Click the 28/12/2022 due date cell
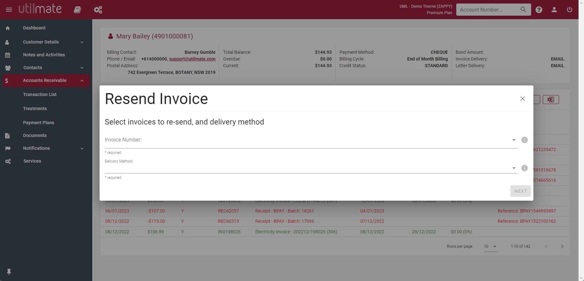 tap(424, 232)
